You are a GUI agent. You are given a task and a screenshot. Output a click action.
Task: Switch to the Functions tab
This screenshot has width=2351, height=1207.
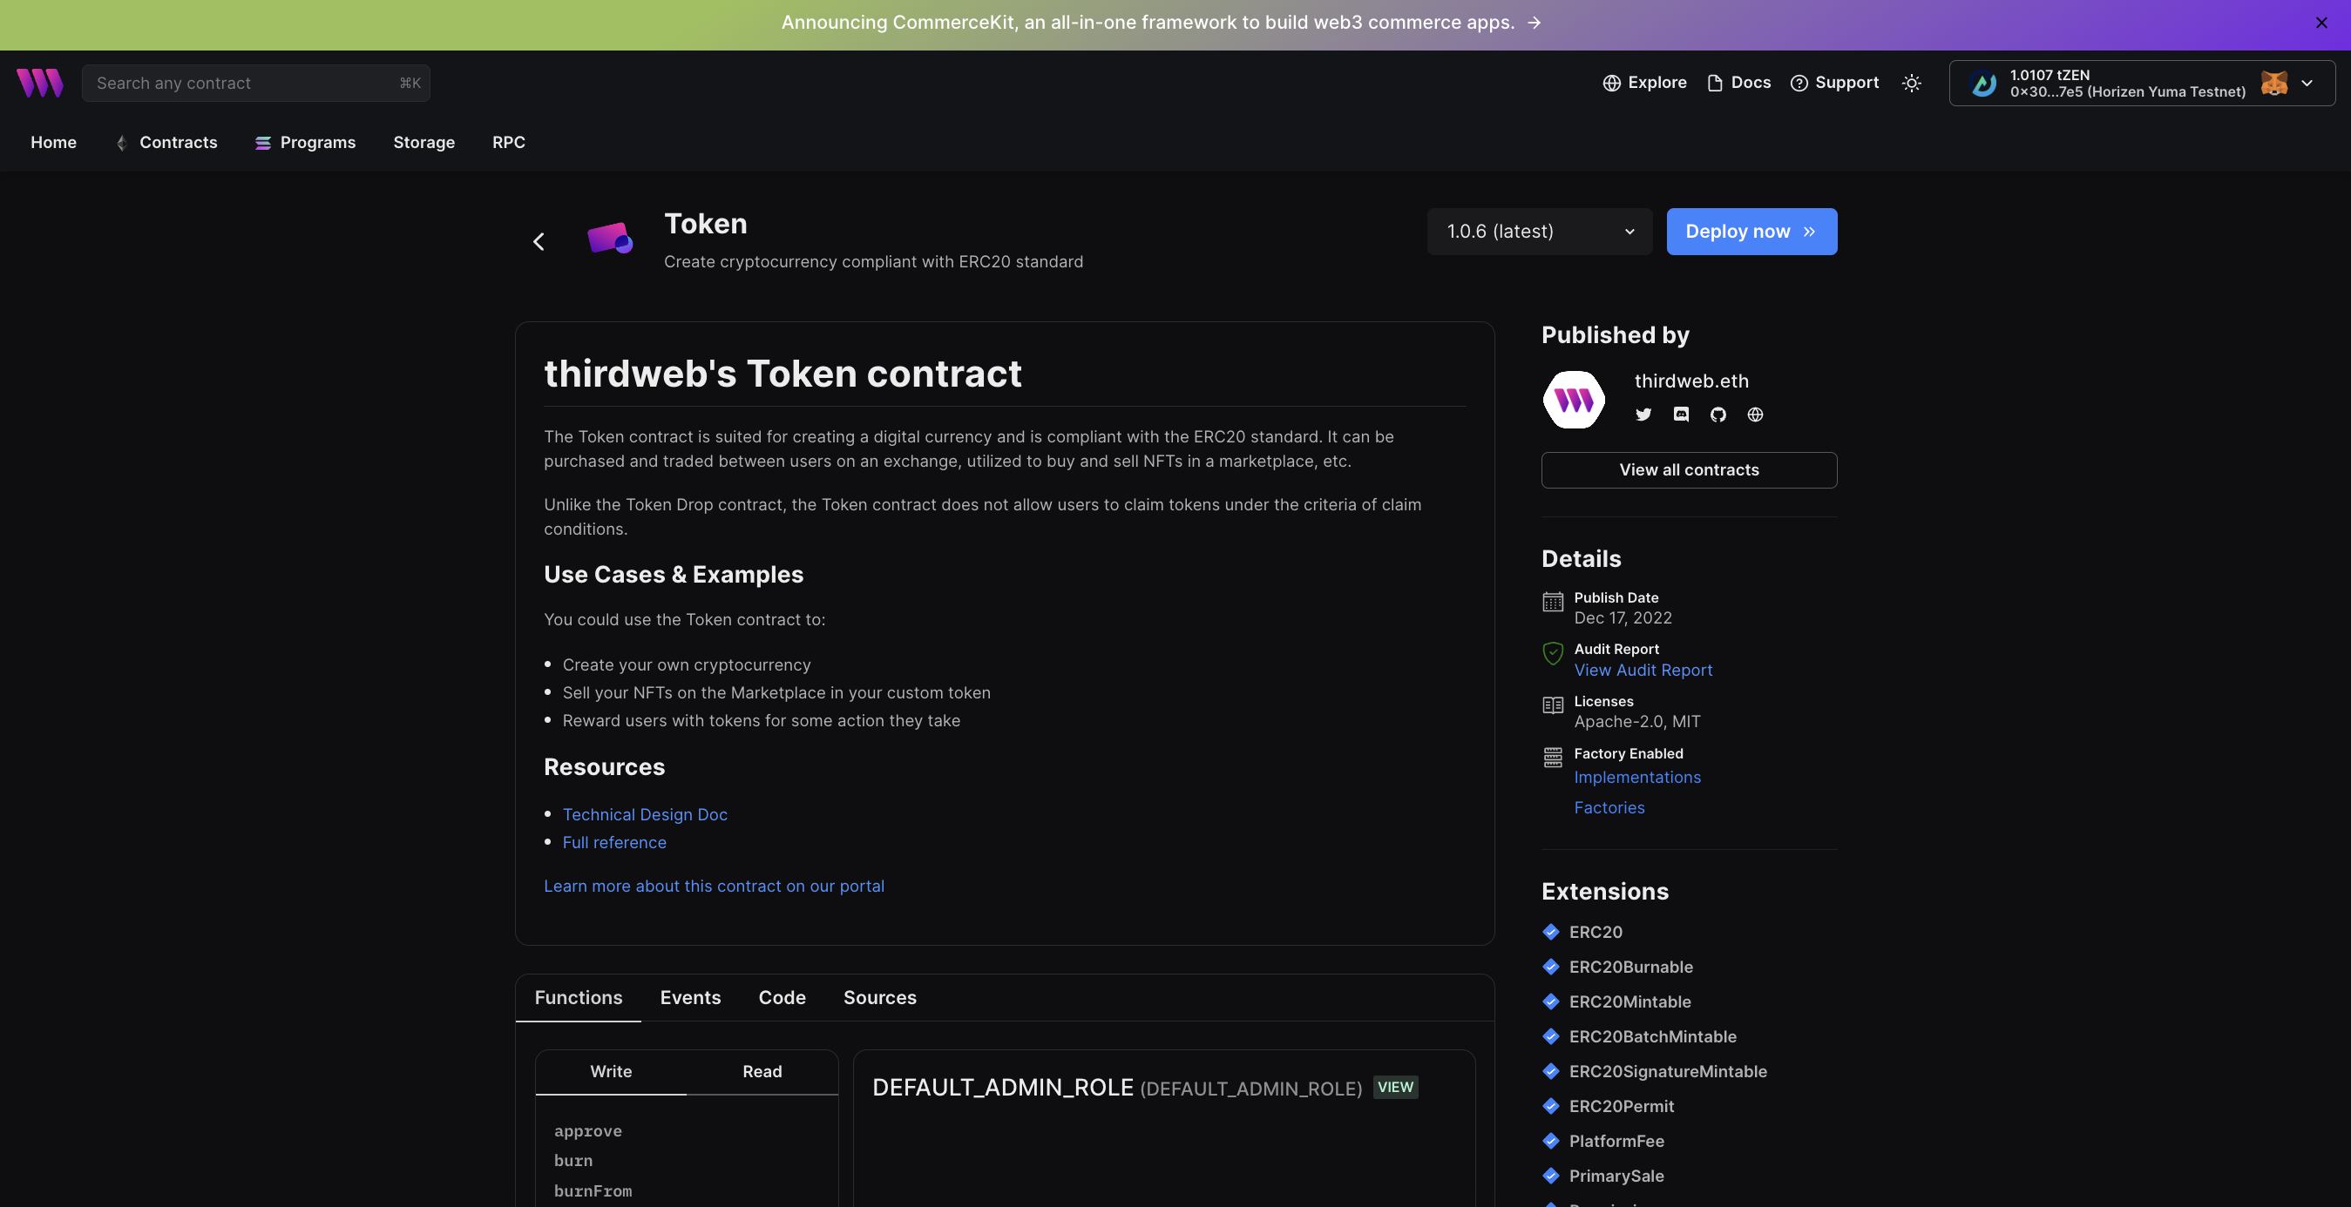578,998
